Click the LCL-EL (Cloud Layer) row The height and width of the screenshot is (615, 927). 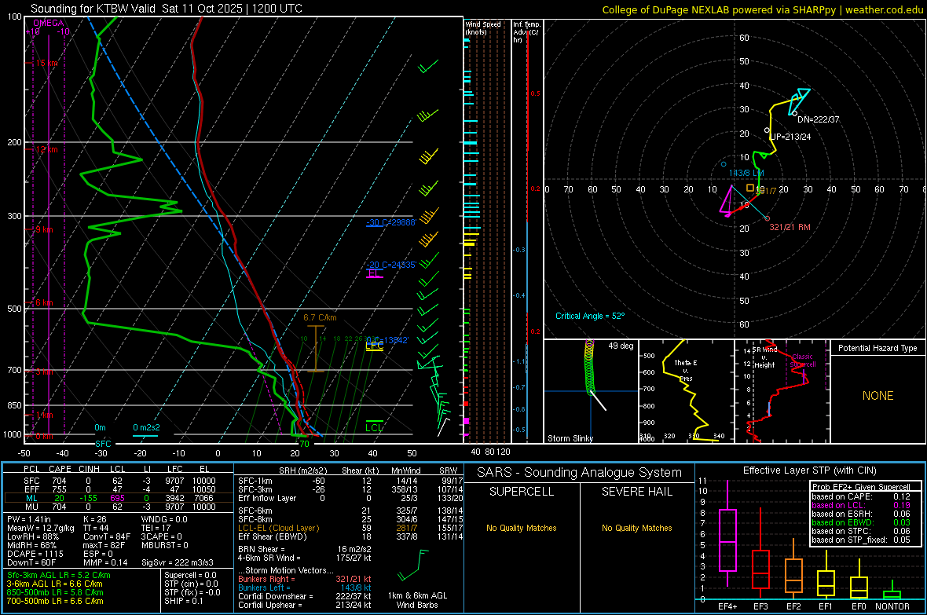(350, 528)
